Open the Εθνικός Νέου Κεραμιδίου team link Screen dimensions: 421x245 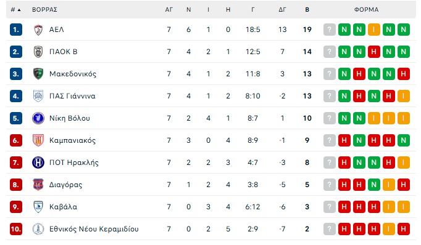coord(94,229)
